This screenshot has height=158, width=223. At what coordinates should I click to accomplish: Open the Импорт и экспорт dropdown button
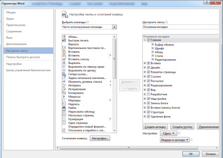click(x=175, y=140)
